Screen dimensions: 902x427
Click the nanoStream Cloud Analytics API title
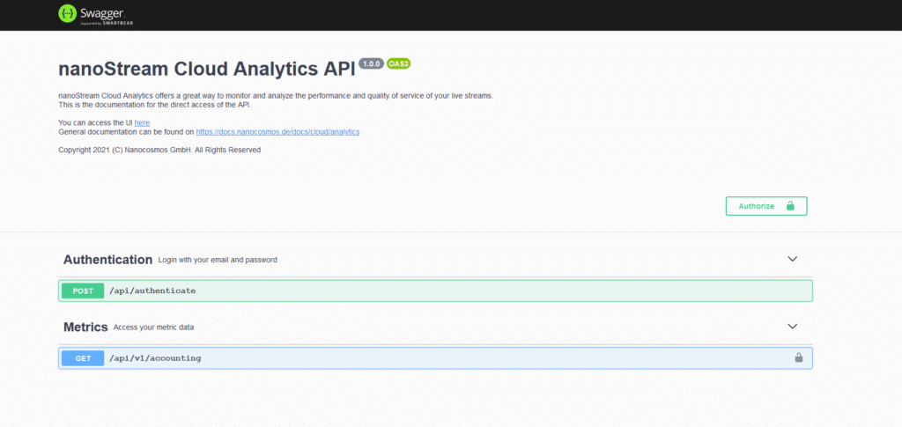(206, 69)
